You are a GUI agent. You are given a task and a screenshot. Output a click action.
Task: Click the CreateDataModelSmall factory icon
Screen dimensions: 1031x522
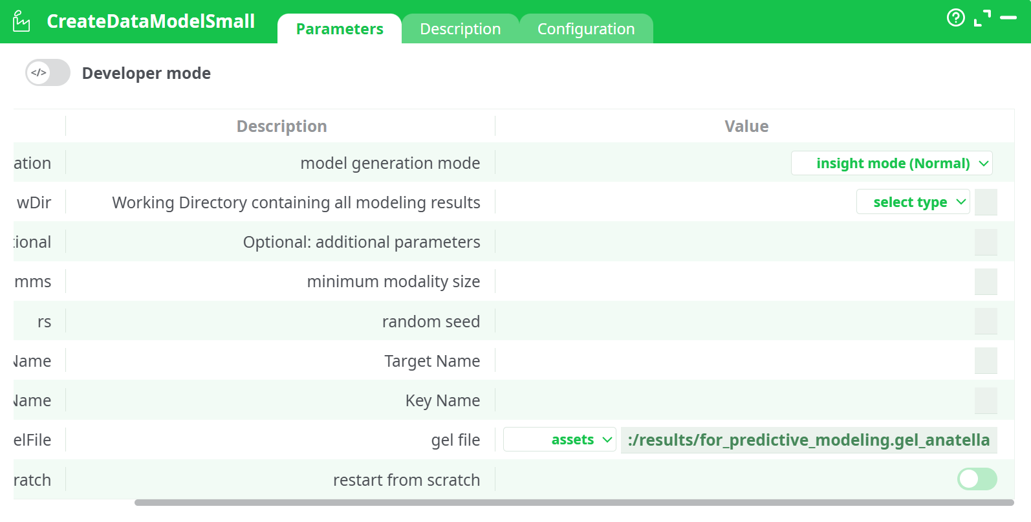point(21,21)
